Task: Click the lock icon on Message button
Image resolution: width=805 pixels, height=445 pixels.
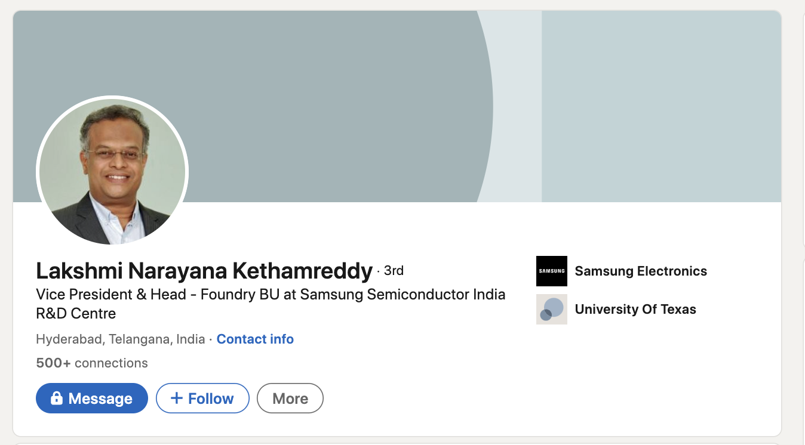Action: point(57,398)
